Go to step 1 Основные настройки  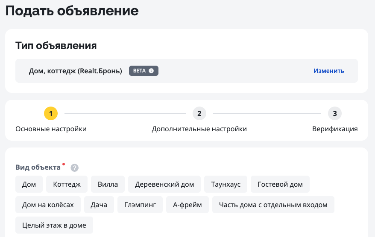coord(50,113)
